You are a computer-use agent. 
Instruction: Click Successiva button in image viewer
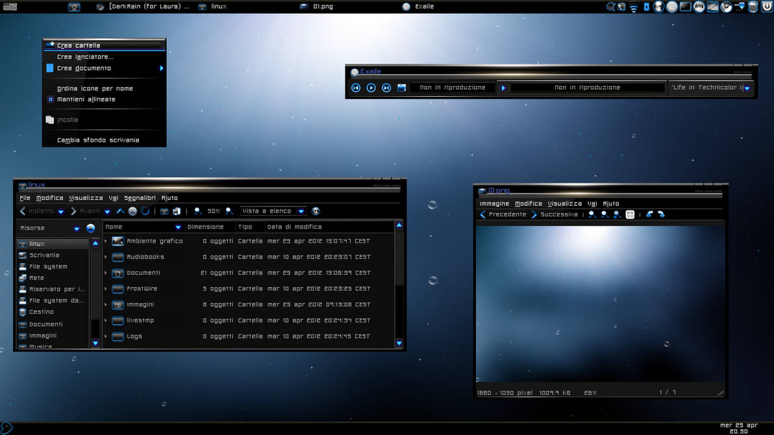pos(555,214)
